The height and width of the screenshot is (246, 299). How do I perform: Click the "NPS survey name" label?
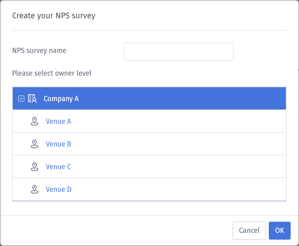[x=39, y=51]
